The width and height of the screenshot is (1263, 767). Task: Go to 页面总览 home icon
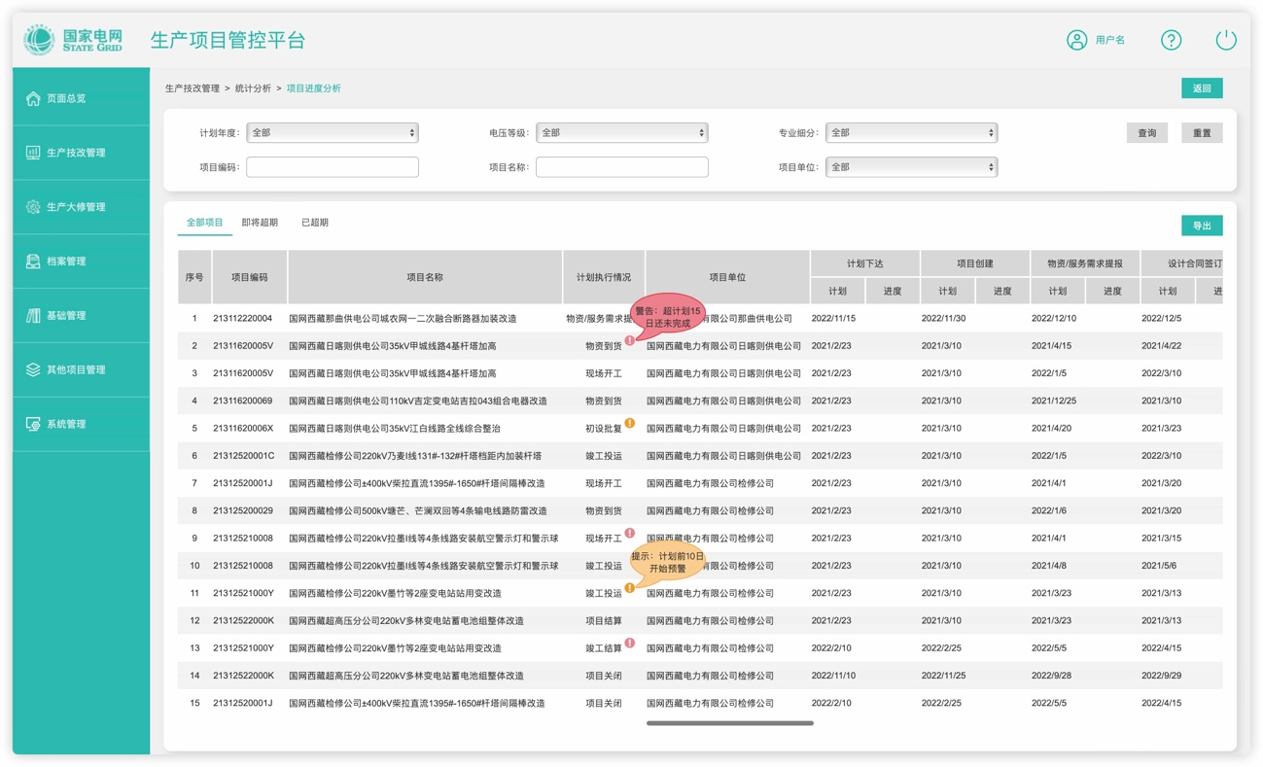33,98
